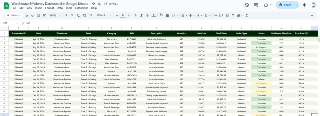Increase decimal places in the number format
The image size is (320, 116).
84,15
